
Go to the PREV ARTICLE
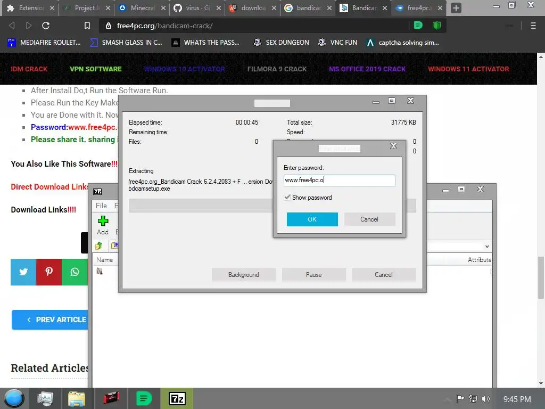[50, 320]
